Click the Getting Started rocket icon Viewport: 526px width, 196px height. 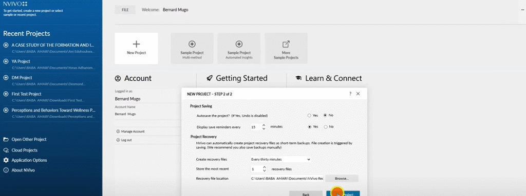coord(210,78)
